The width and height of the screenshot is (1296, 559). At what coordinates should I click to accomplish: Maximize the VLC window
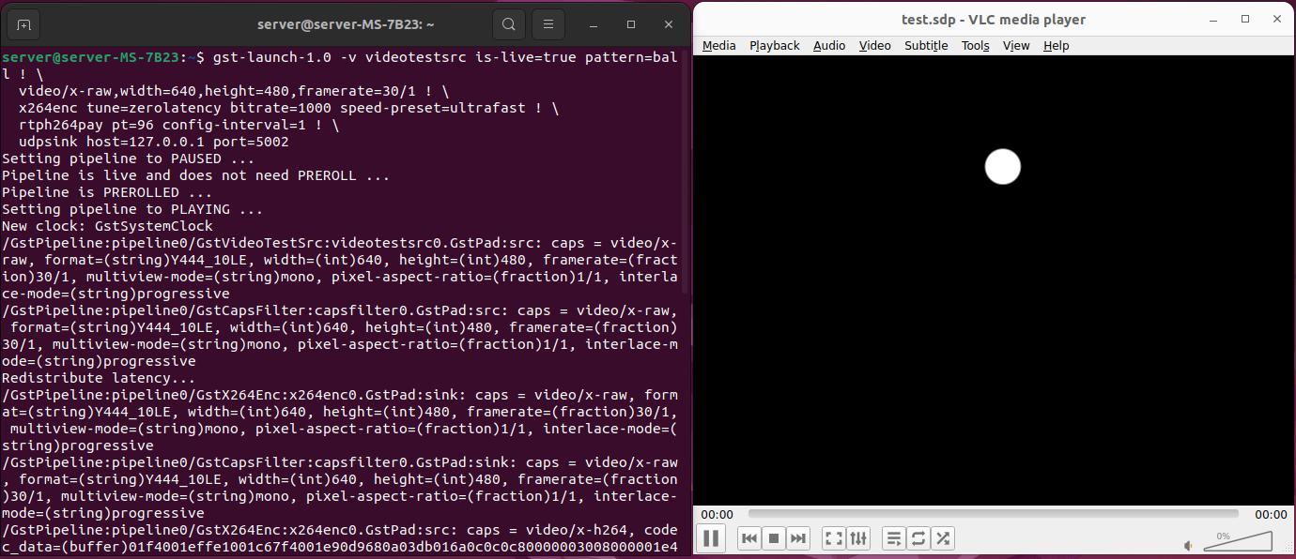click(1246, 19)
